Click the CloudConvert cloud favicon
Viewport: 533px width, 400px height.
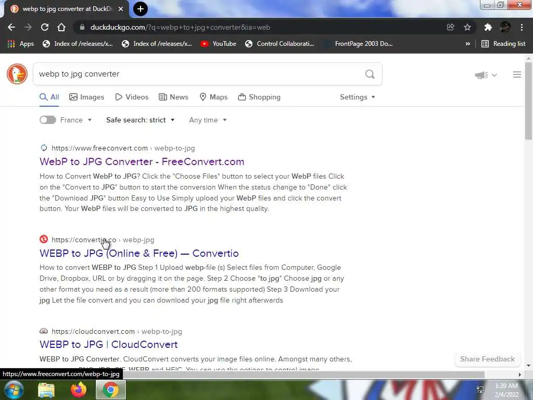[44, 331]
